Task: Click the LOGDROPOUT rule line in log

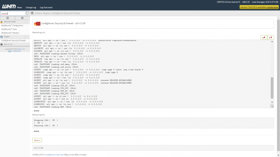Action: click(x=68, y=102)
